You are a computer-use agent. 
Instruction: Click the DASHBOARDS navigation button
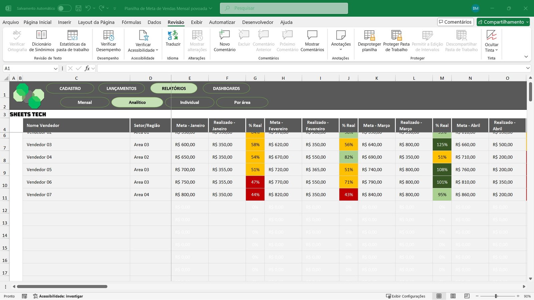(226, 88)
